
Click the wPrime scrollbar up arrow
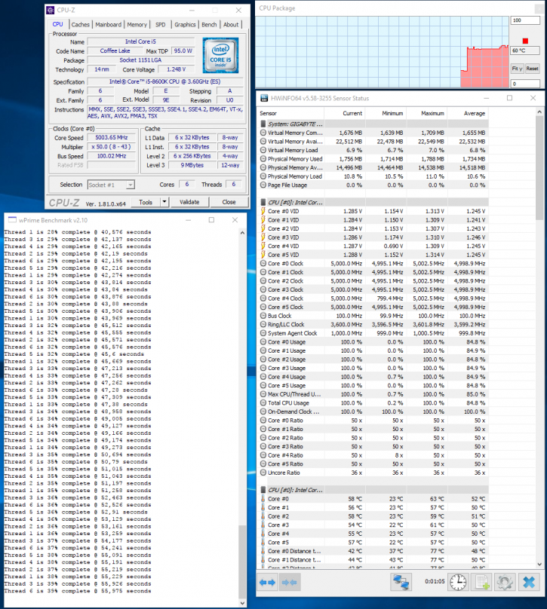243,233
